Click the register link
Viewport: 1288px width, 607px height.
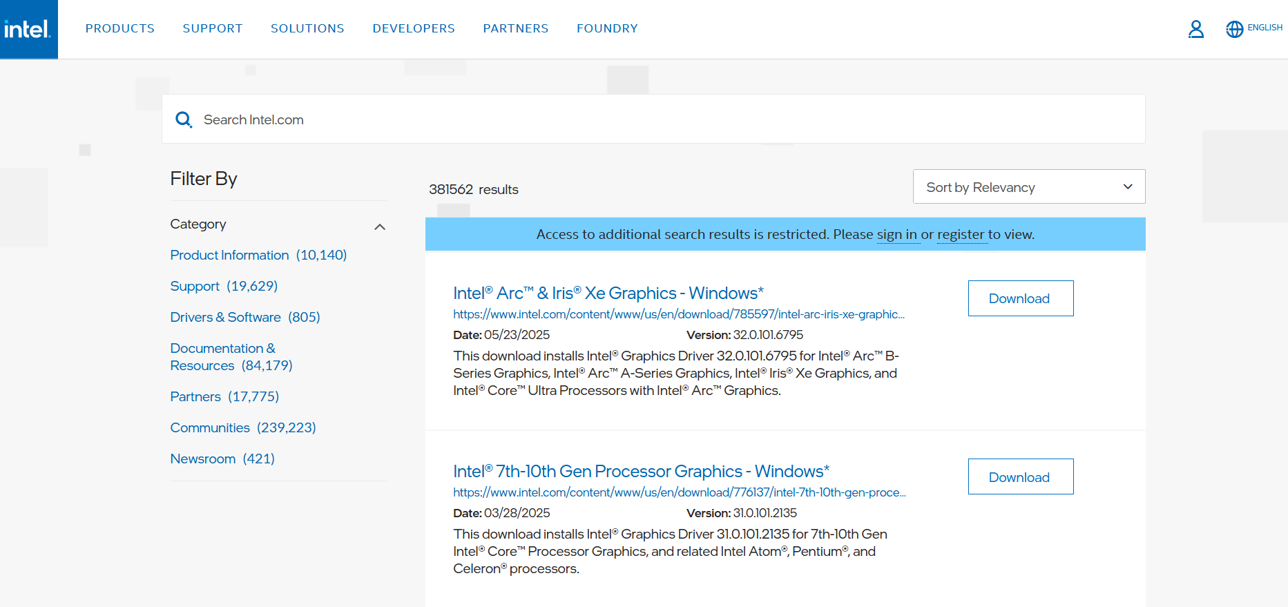pos(961,234)
